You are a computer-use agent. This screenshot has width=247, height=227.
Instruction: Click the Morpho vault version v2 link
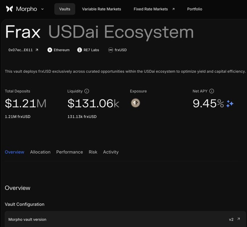pyautogui.click(x=231, y=219)
